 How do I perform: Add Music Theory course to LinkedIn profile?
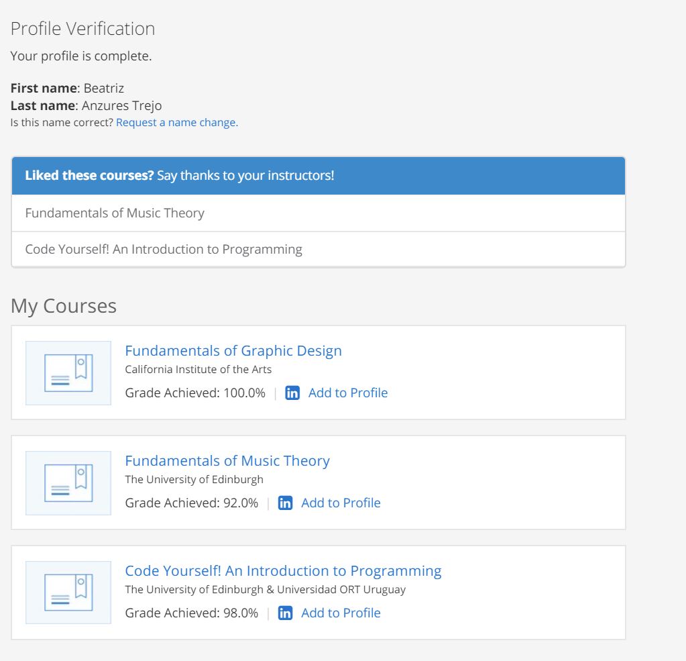point(341,503)
